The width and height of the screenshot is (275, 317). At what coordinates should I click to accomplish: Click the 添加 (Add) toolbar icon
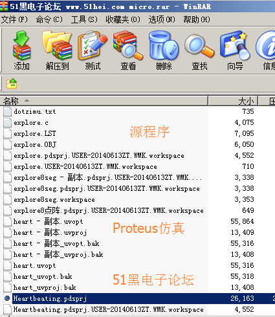(21, 50)
